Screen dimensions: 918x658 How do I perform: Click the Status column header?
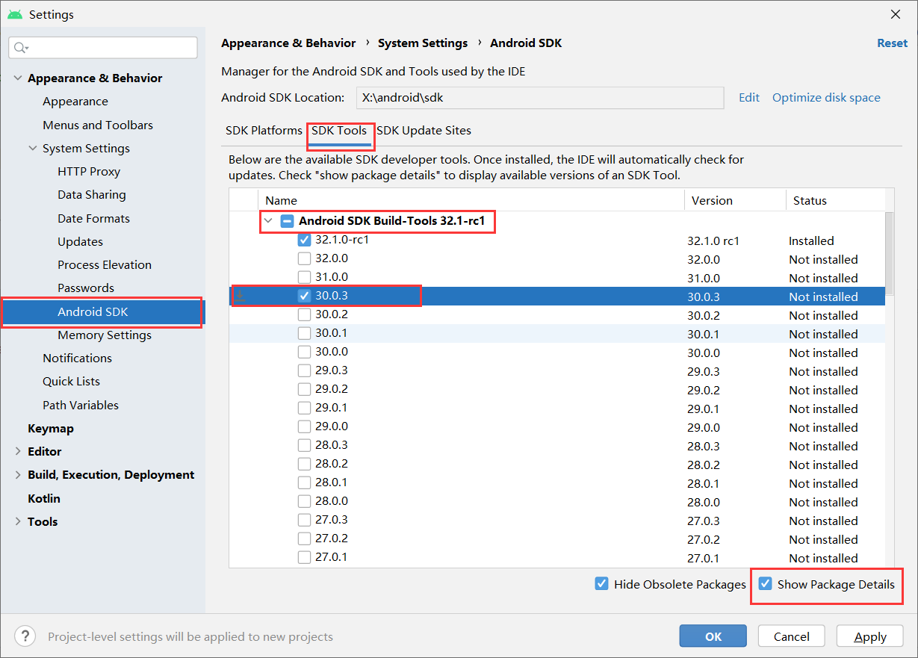tap(834, 200)
